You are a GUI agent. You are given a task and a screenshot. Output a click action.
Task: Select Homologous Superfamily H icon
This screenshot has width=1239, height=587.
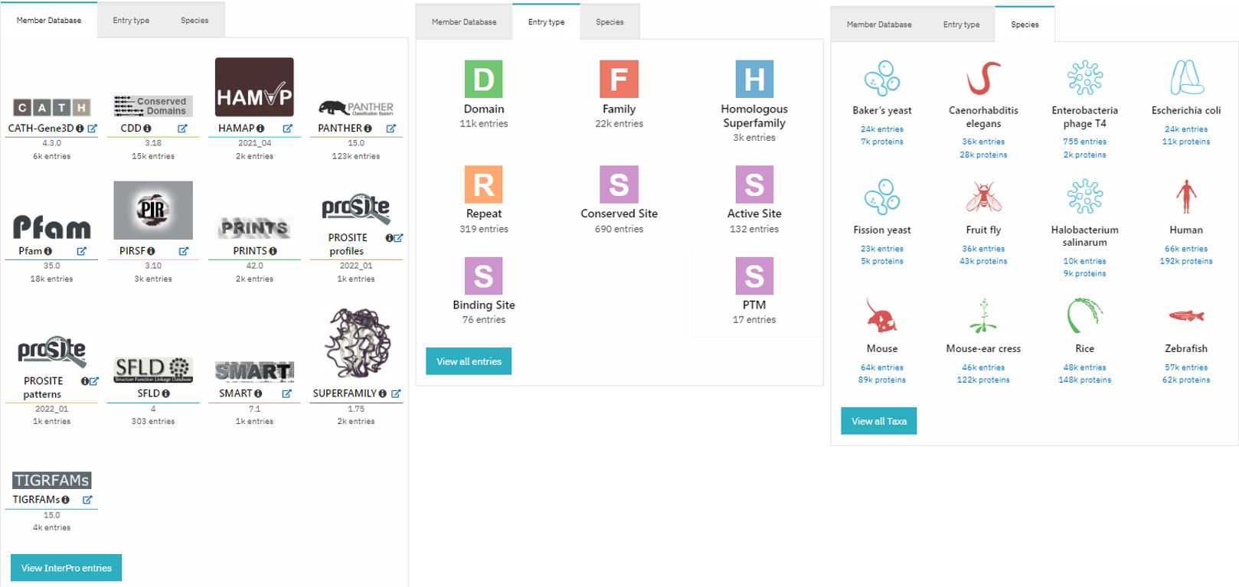coord(754,79)
